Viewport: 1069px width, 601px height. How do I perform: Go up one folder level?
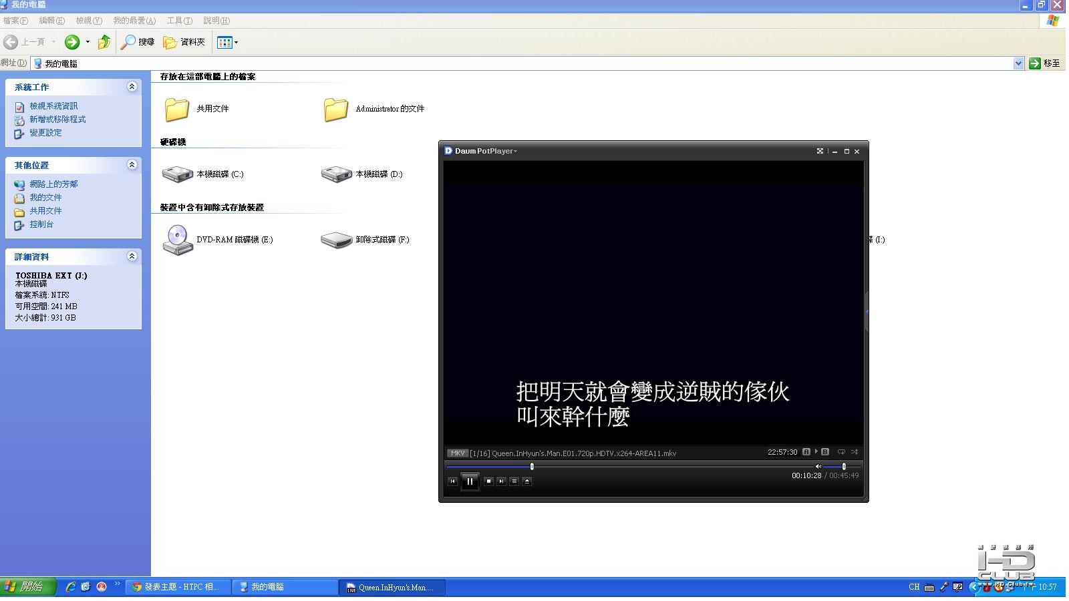tap(104, 42)
